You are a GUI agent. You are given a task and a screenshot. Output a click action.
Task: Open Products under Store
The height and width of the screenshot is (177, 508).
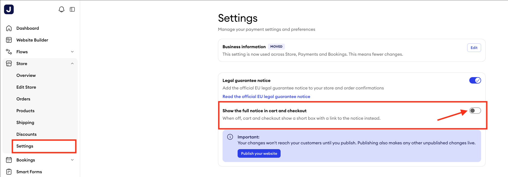point(26,111)
